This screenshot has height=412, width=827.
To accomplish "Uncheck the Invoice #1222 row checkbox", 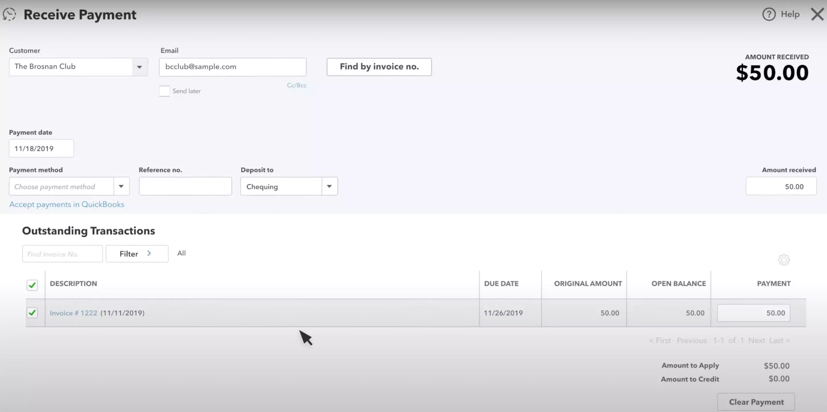I will pos(32,313).
